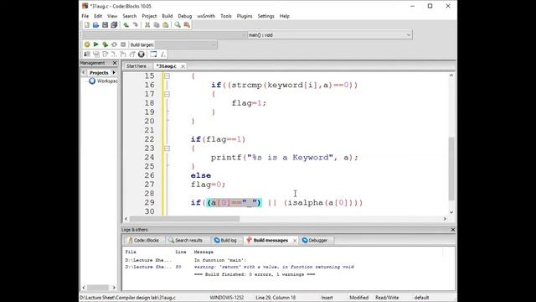Open the Settings menu
This screenshot has width=536, height=302.
[x=266, y=16]
